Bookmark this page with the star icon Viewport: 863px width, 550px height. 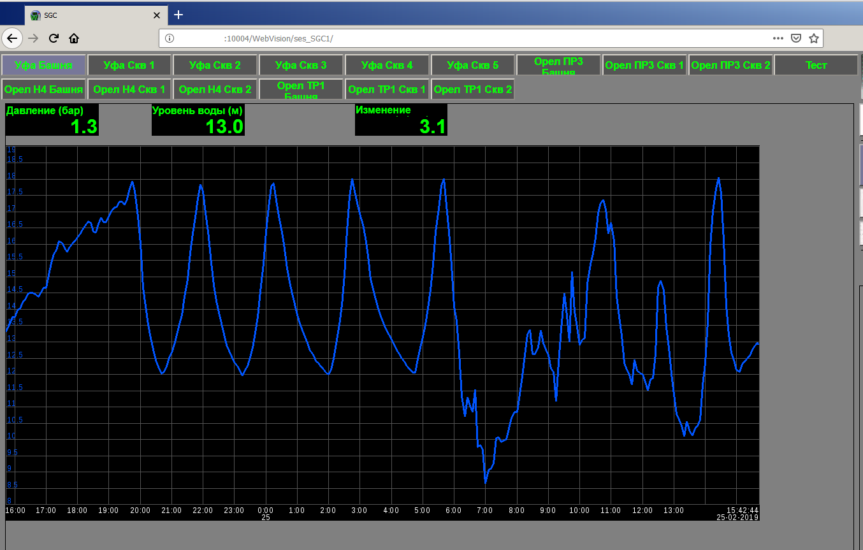813,38
